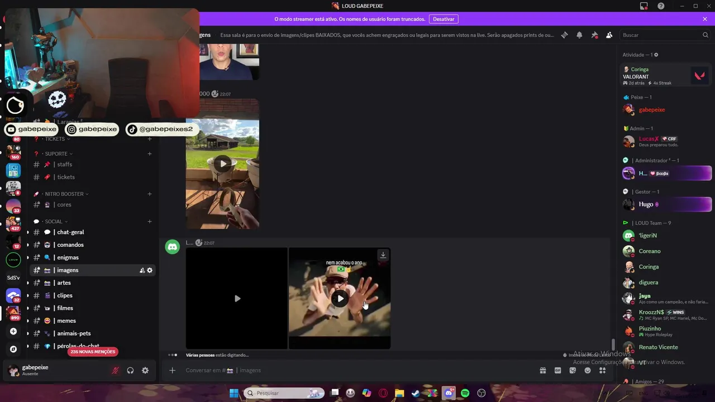
Task: Show pinned messages in channel header
Action: 594,35
